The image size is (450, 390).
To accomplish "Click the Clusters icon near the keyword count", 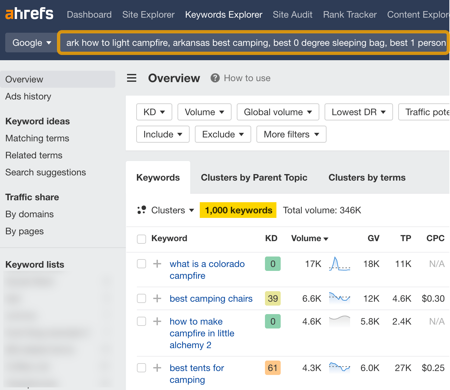I will coord(141,210).
